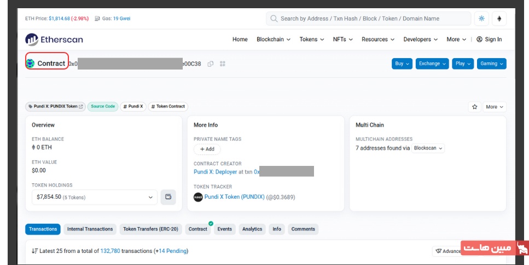Click the '0 ETH' balance value
This screenshot has width=529, height=265.
(x=44, y=147)
